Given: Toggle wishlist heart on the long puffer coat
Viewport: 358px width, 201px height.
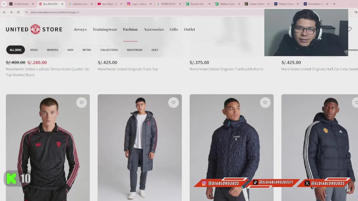Looking at the screenshot, I should point(173,103).
